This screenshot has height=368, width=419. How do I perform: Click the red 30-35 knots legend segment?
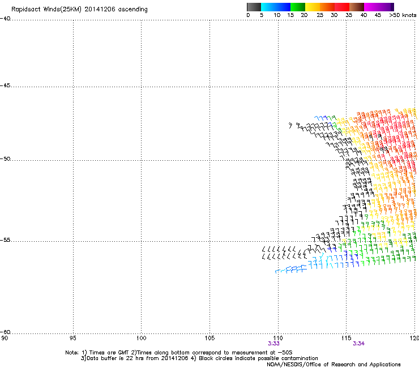click(x=342, y=7)
